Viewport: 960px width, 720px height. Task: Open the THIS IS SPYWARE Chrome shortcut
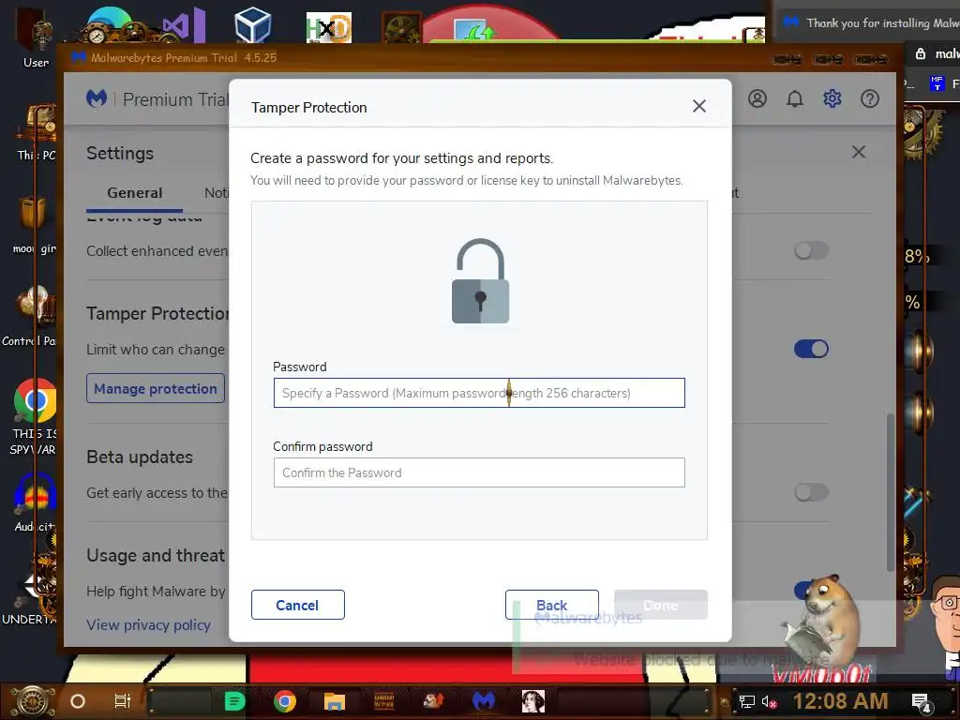35,417
